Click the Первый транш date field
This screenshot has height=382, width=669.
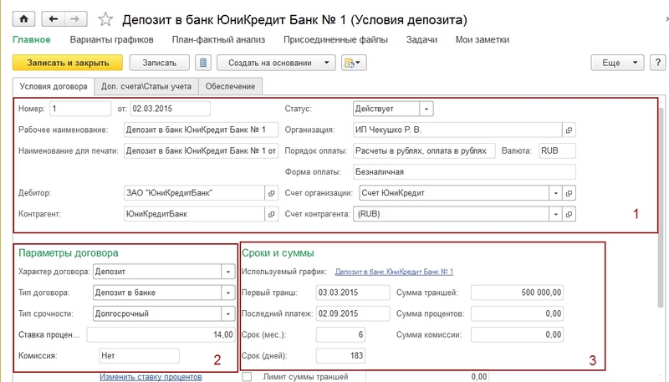[x=353, y=293]
